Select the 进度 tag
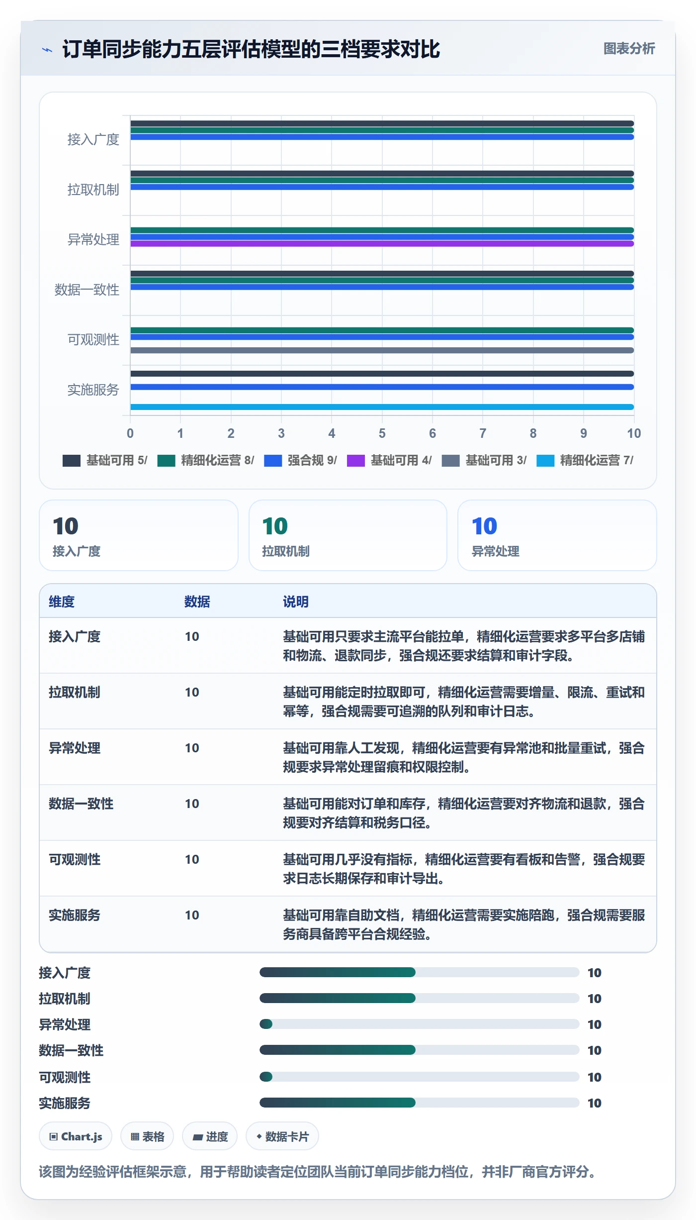This screenshot has width=696, height=1220. (x=210, y=1136)
